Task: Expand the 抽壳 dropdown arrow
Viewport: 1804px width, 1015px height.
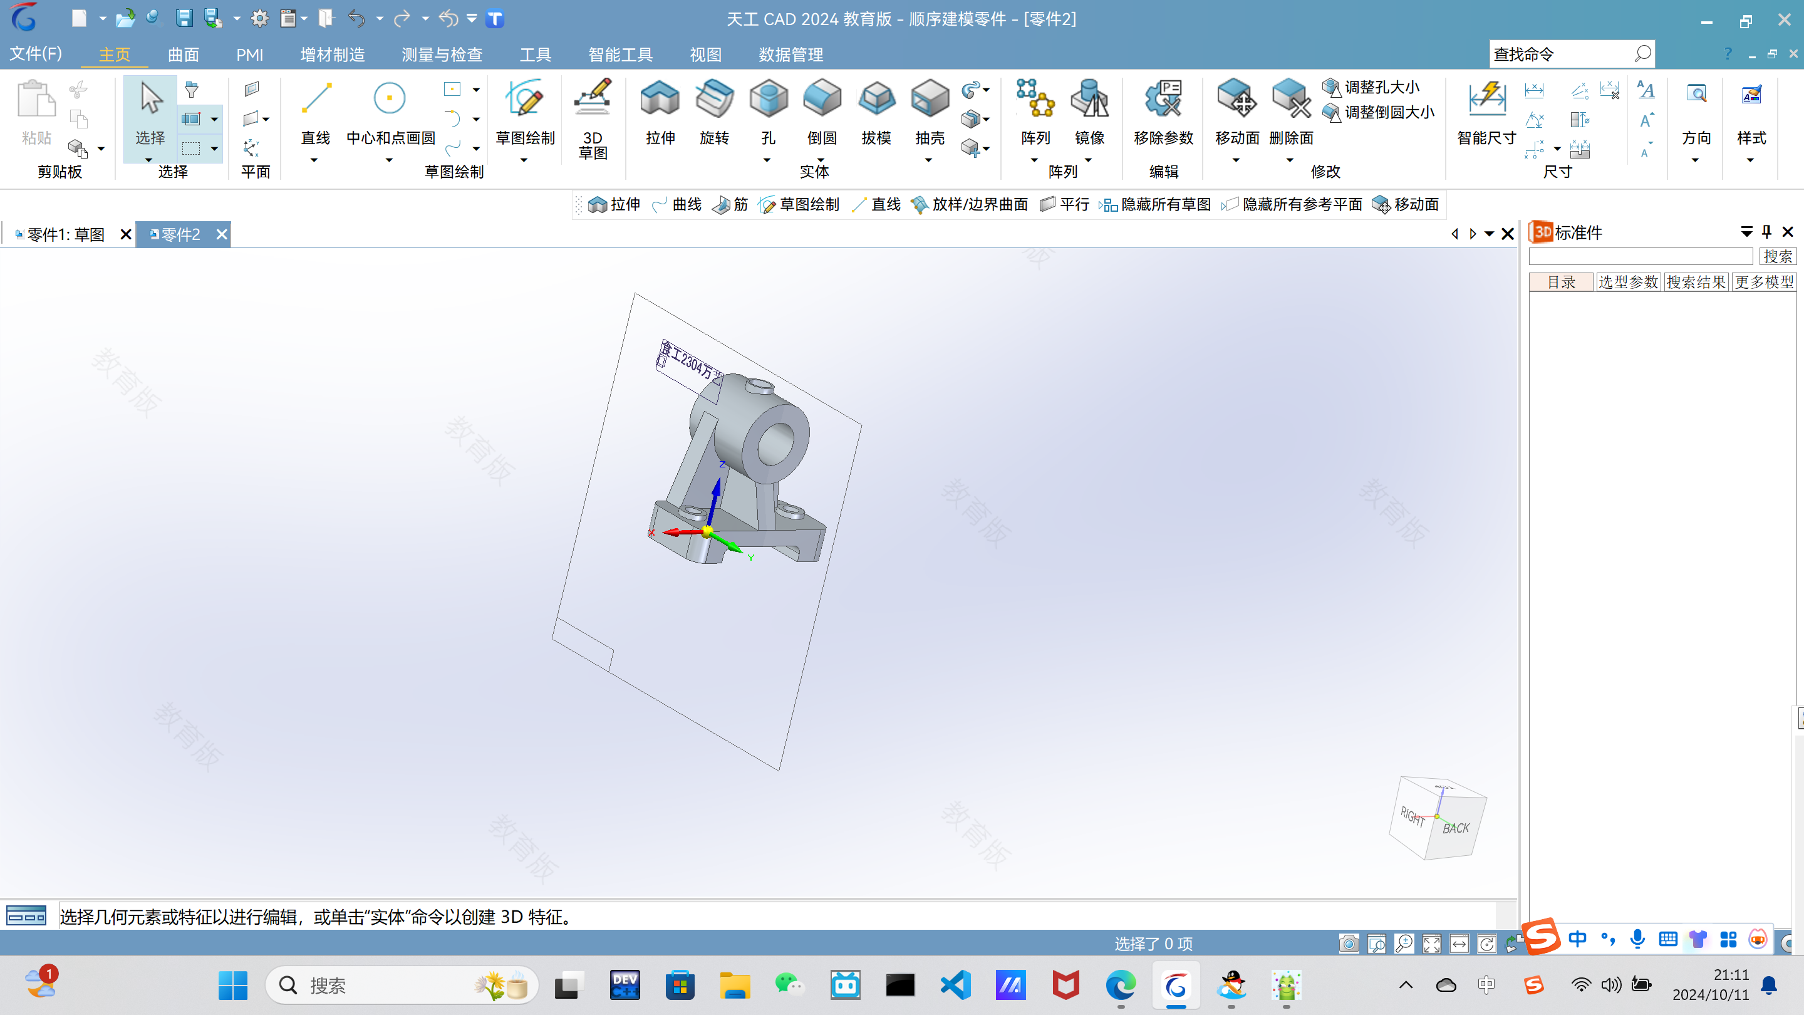Action: pyautogui.click(x=928, y=160)
